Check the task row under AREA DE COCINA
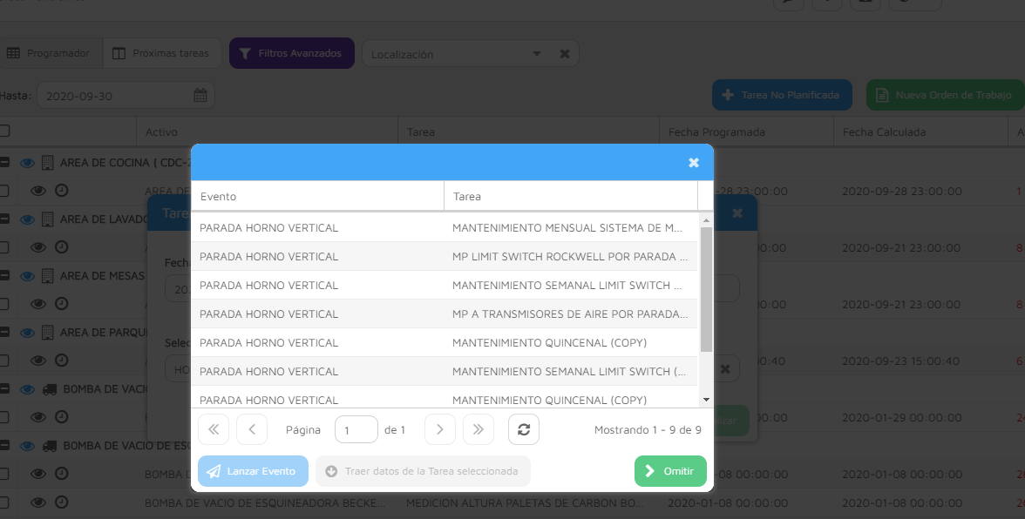The height and width of the screenshot is (519, 1025). [3, 191]
